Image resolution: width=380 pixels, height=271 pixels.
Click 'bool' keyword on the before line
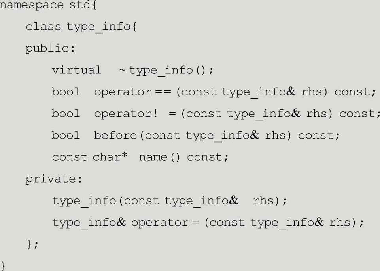click(66, 135)
